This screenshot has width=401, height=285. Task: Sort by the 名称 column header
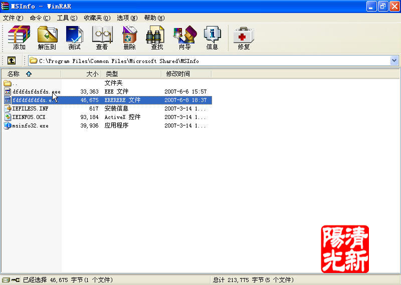[x=32, y=74]
